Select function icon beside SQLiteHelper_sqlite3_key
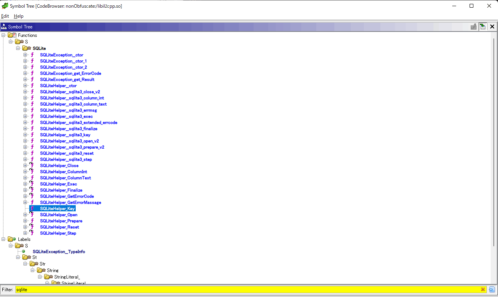The width and height of the screenshot is (498, 297). click(x=32, y=135)
